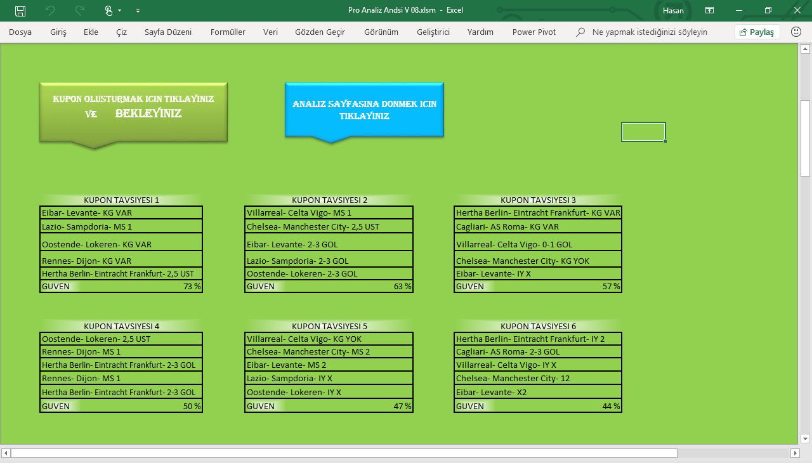812x463 pixels.
Task: Select cell 'Villarreal- Celta Vigo- MS 1'
Action: pos(329,212)
